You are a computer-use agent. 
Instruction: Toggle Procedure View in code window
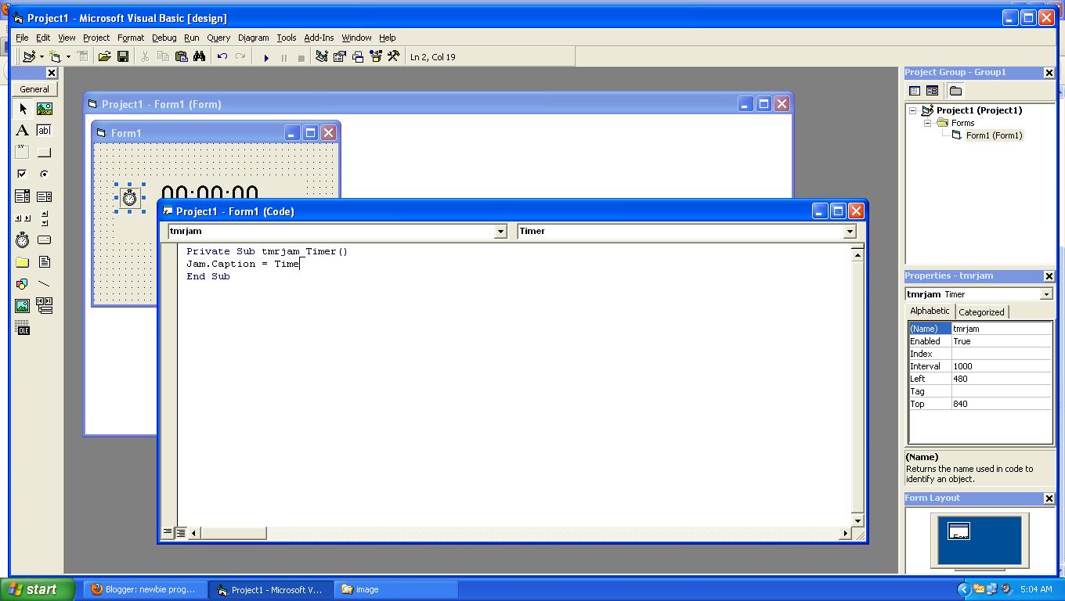coord(168,532)
